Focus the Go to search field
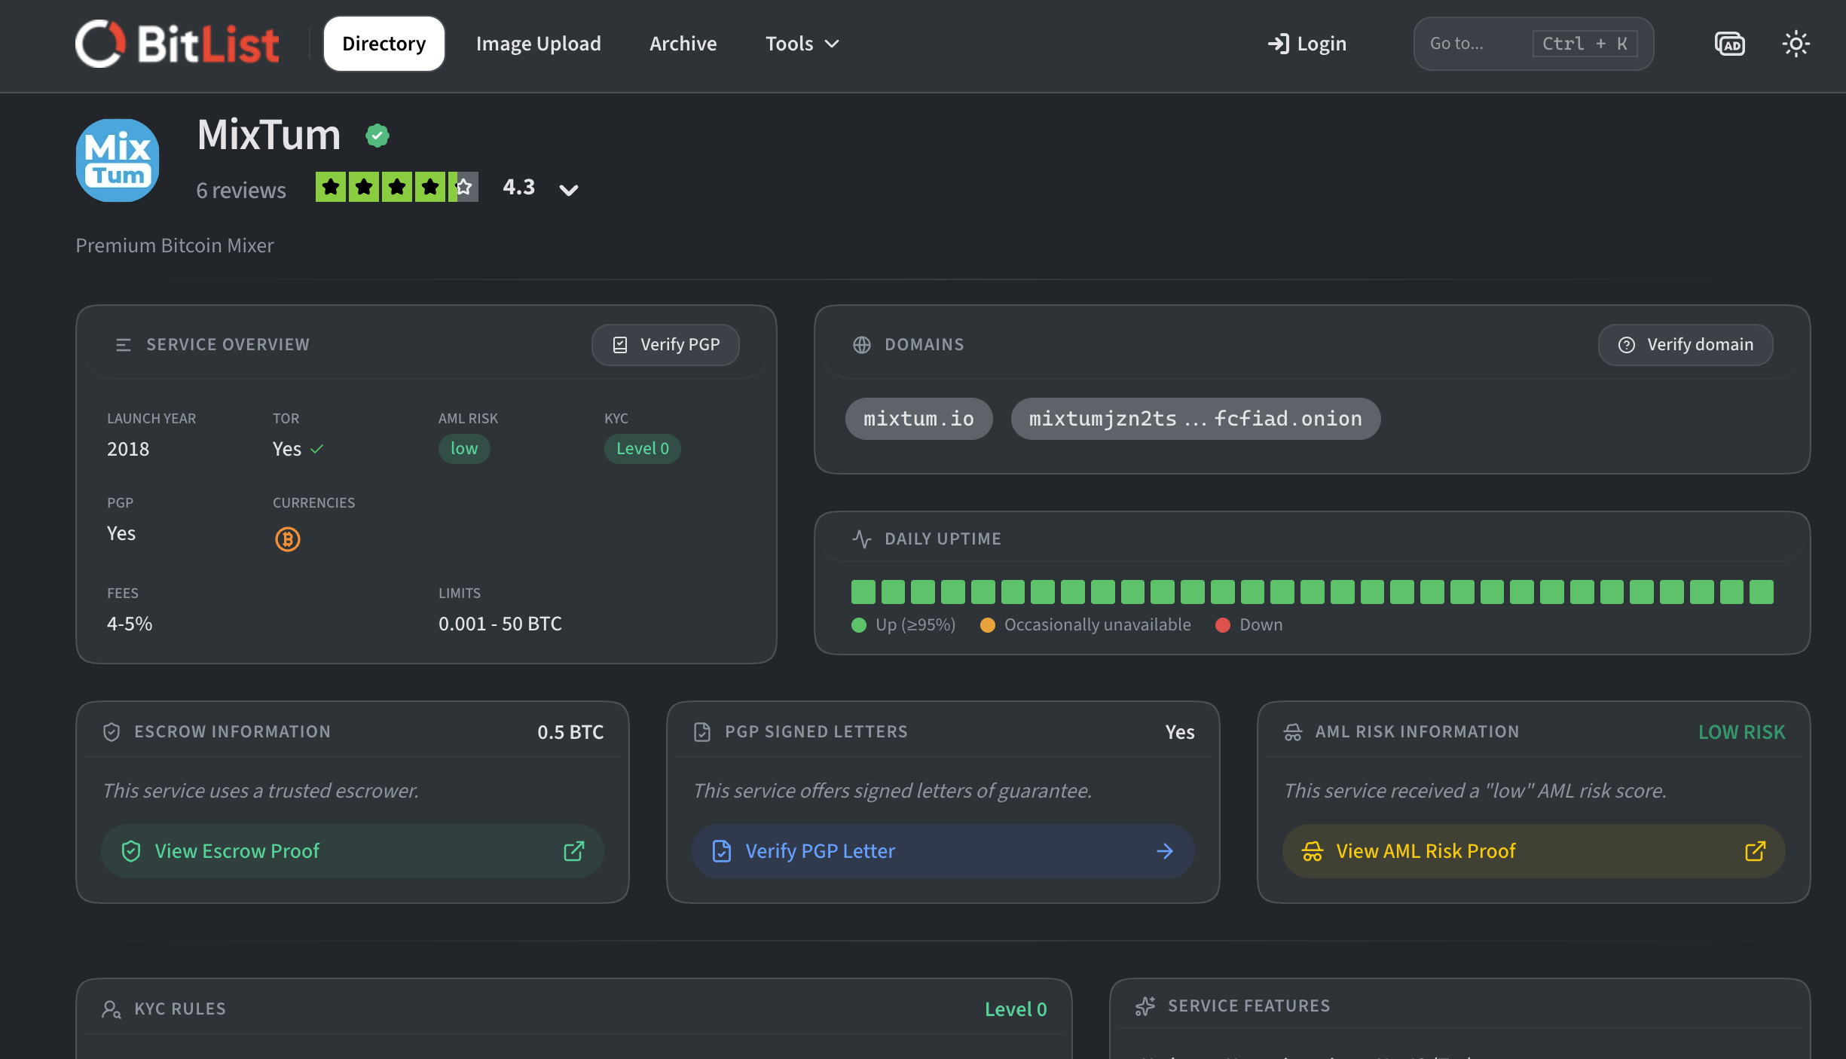The width and height of the screenshot is (1846, 1059). [x=1533, y=44]
